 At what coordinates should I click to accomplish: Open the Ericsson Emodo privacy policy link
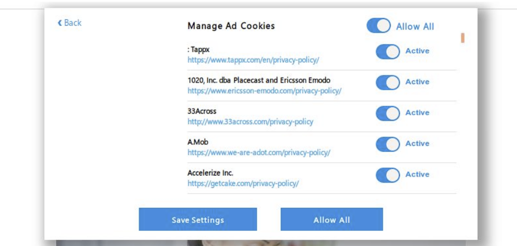pos(264,91)
